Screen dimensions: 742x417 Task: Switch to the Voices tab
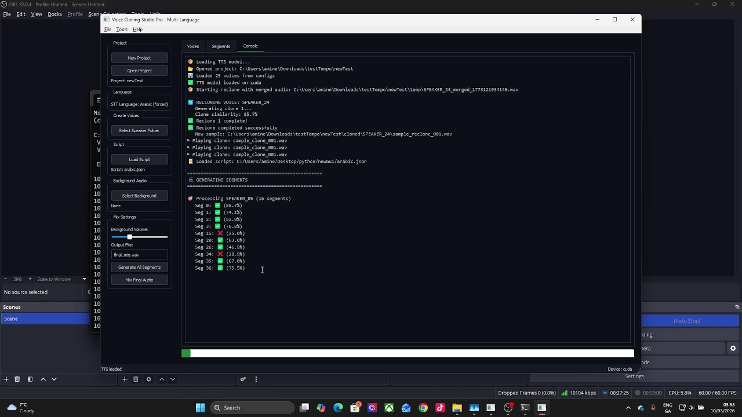coord(193,46)
